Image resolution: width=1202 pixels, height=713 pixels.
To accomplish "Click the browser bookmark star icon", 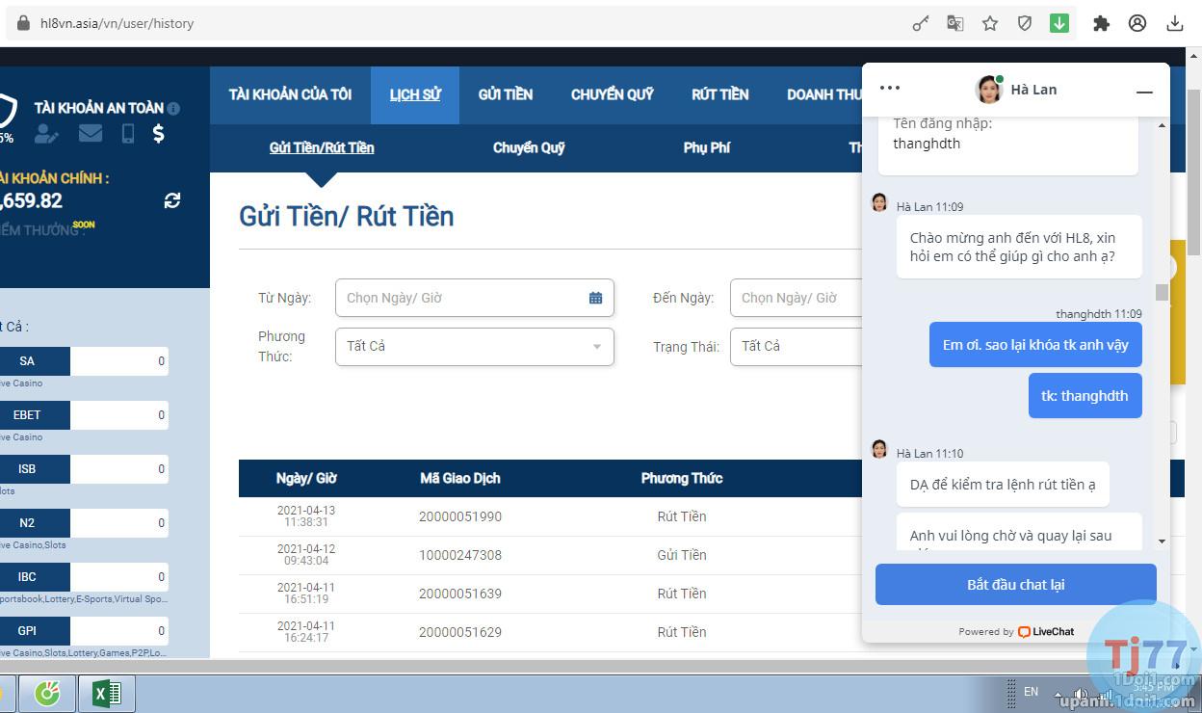I will [990, 24].
